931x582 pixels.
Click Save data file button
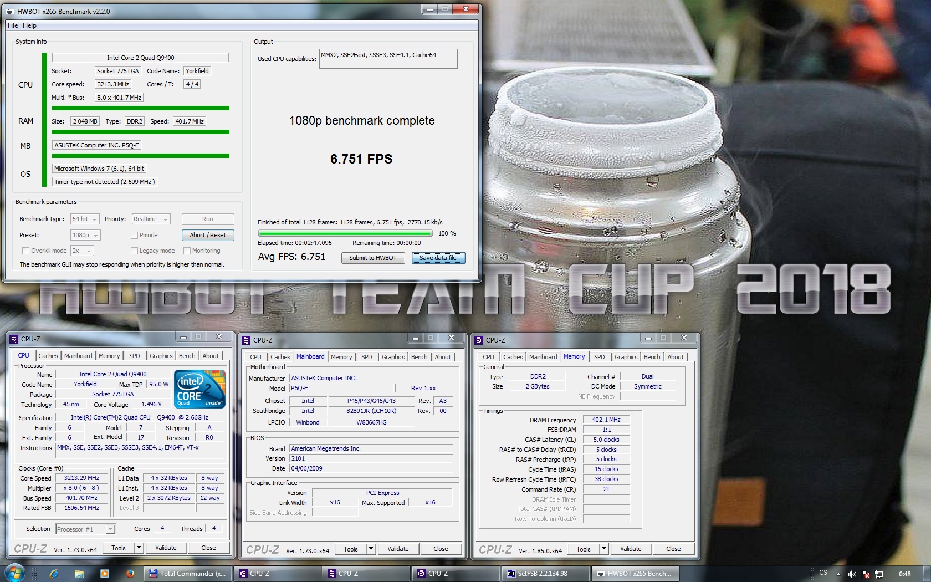[x=438, y=258]
